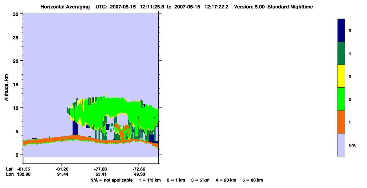Click the Version: 5.00 Standard Nighttime text
The image size is (367, 188).
(274, 7)
